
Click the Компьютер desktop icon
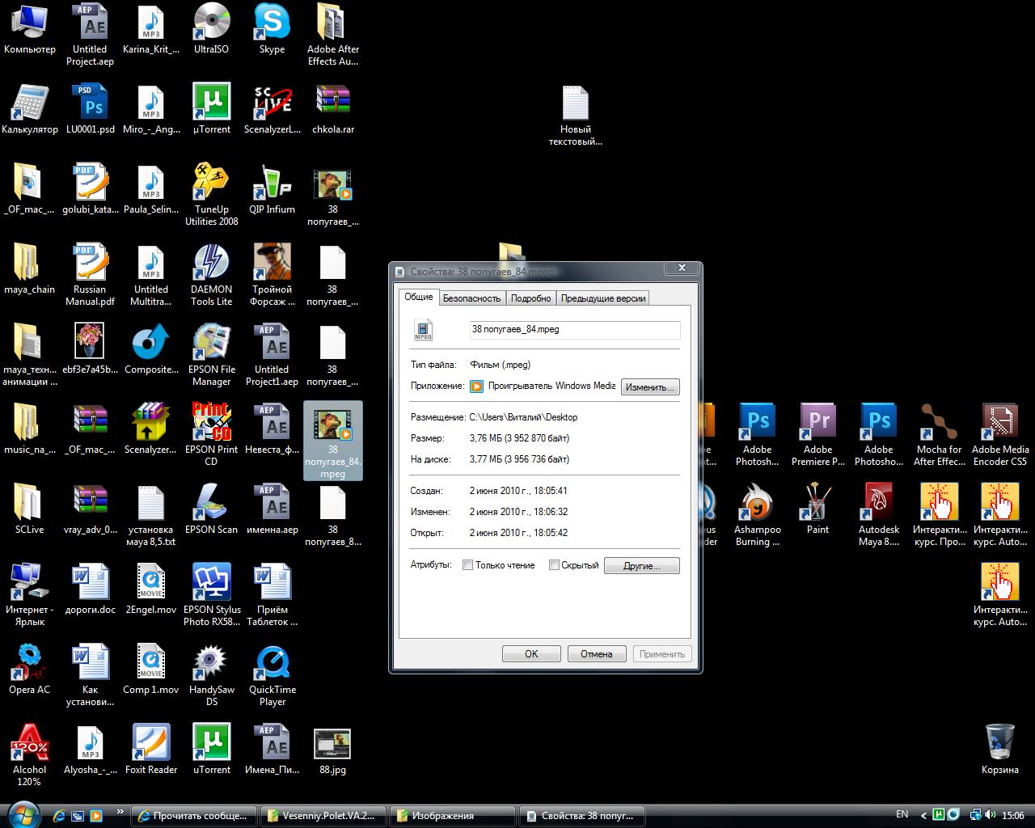[x=29, y=29]
